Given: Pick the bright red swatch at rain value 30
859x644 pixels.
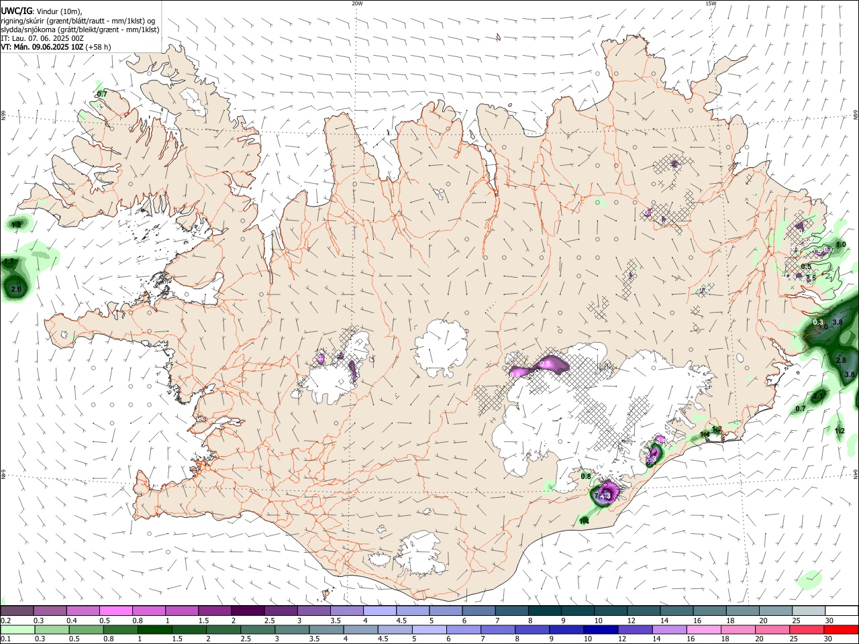Looking at the screenshot, I should click(841, 629).
